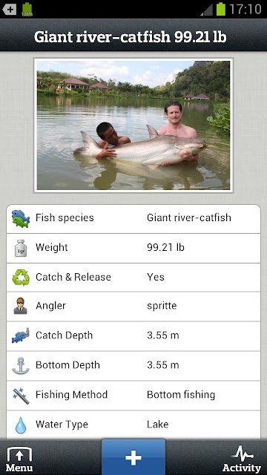Tap the Water Type droplet icon
The width and height of the screenshot is (267, 475).
(21, 425)
